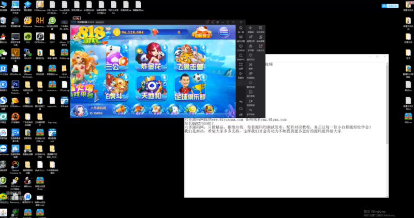Select the RH Resource Hacker desktop icon
This screenshot has height=218, width=414.
40,22
